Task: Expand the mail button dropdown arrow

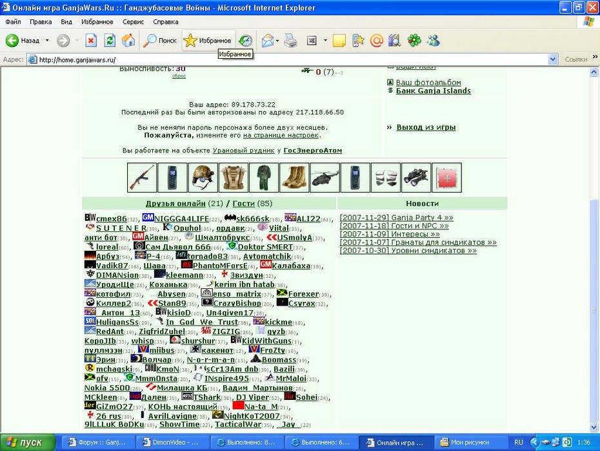Action: tap(277, 40)
